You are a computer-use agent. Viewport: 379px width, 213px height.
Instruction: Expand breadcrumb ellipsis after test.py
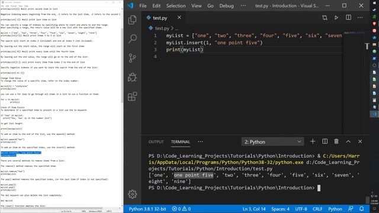(x=176, y=28)
